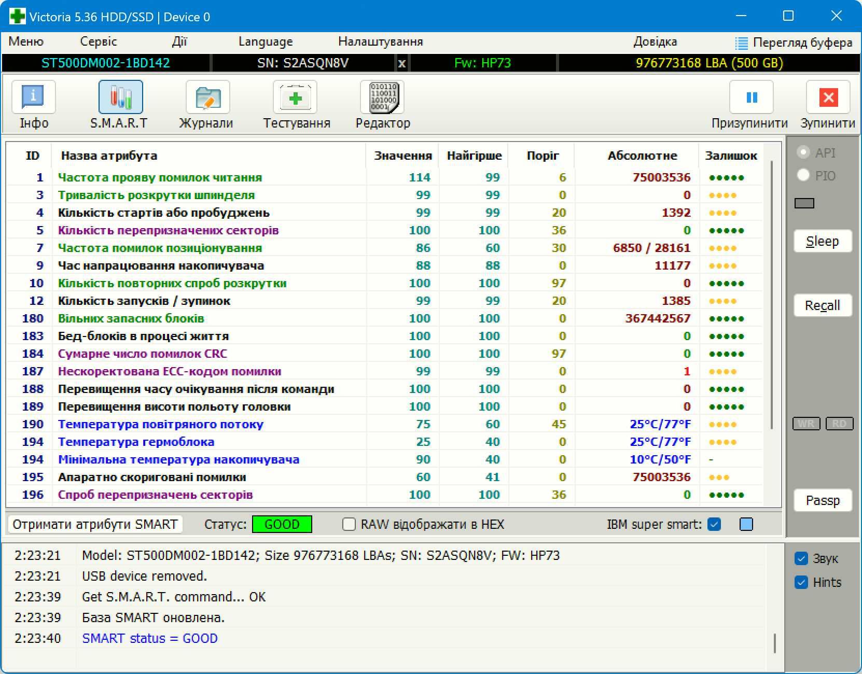The height and width of the screenshot is (674, 862).
Task: Click the small gray indicator box under PIO
Action: click(x=804, y=203)
